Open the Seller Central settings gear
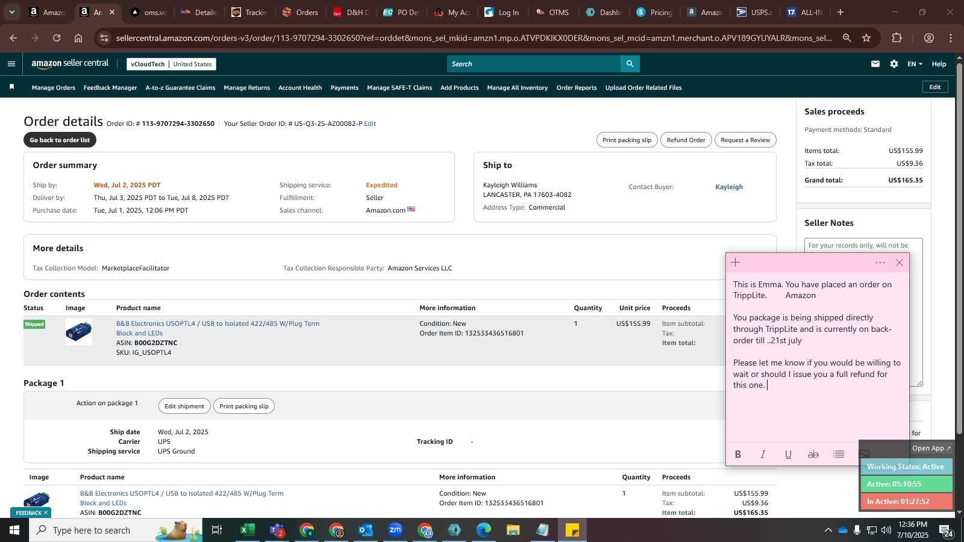The height and width of the screenshot is (542, 964). pyautogui.click(x=894, y=64)
